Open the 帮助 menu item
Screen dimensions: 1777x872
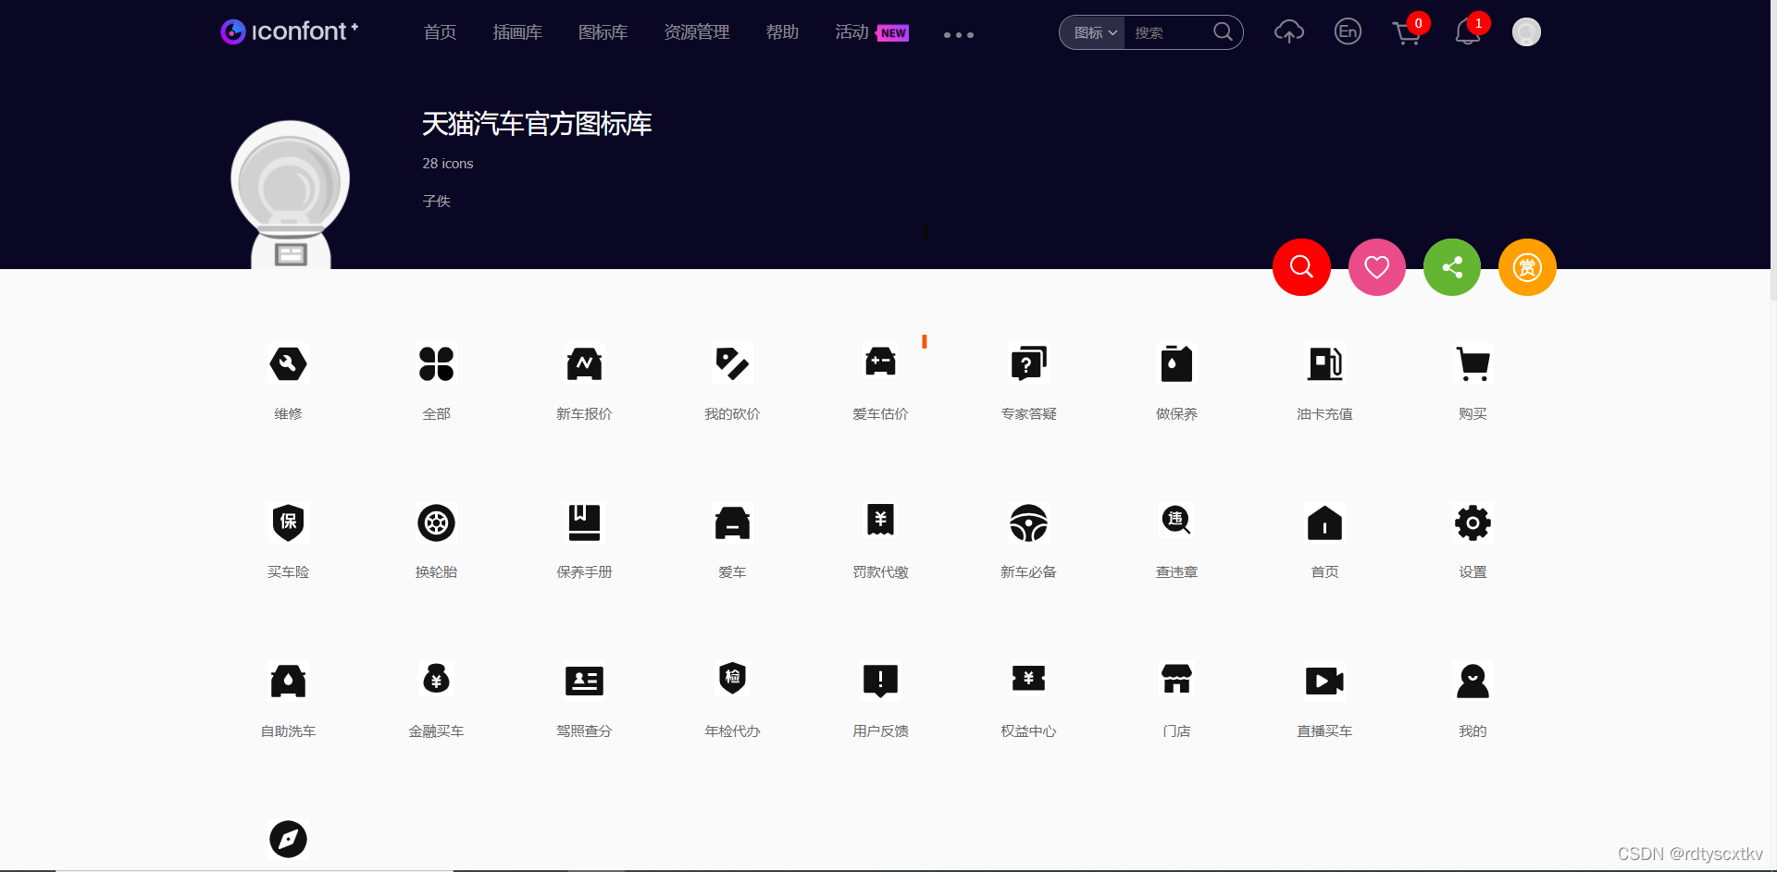point(782,32)
